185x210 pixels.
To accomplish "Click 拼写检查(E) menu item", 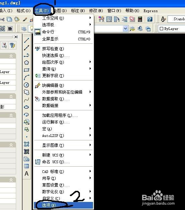I will click(63, 48).
